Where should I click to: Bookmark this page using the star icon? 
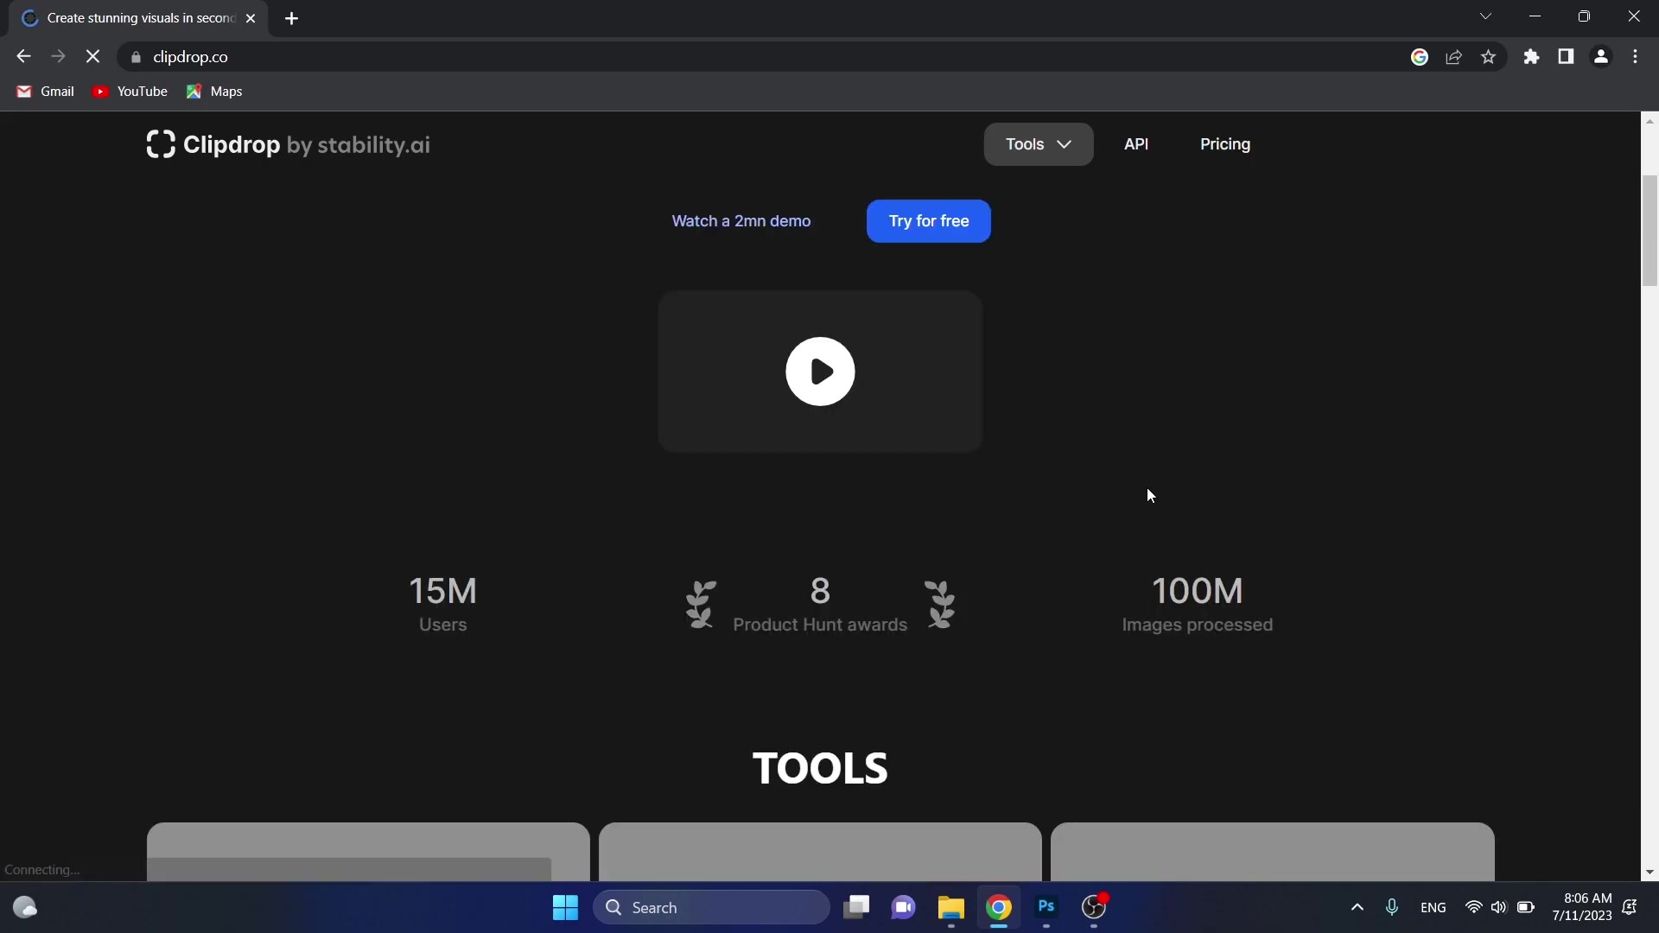click(1489, 56)
